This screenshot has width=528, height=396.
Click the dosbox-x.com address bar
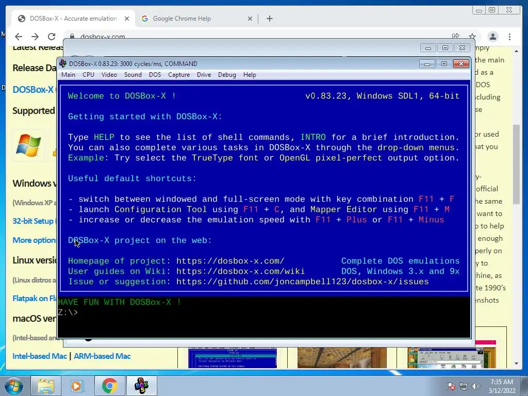pos(103,37)
